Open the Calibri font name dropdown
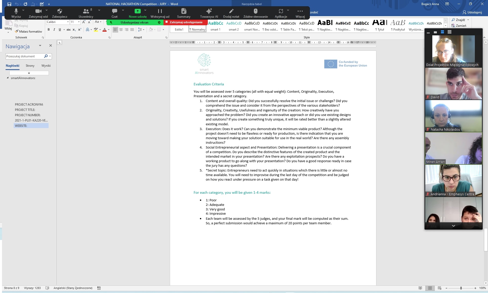Image resolution: width=488 pixels, height=293 pixels. click(68, 22)
